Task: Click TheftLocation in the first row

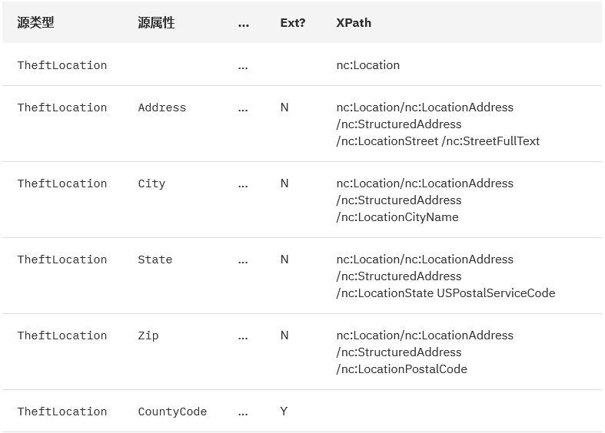Action: click(x=62, y=65)
